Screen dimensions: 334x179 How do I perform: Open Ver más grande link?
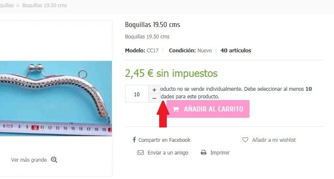tap(29, 160)
